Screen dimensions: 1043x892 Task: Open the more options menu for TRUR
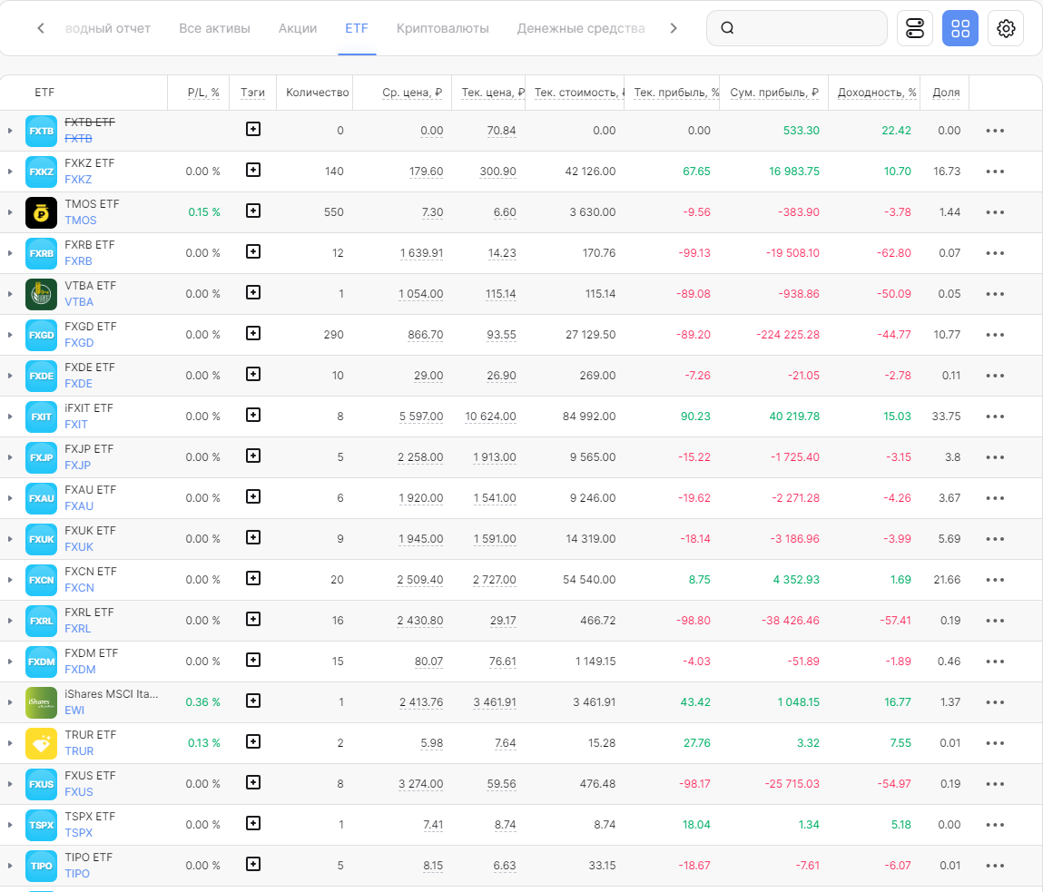point(995,743)
